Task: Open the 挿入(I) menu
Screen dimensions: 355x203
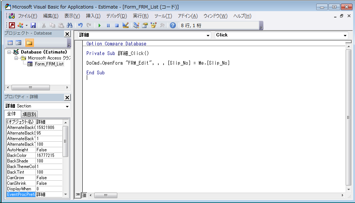Action: click(93, 16)
